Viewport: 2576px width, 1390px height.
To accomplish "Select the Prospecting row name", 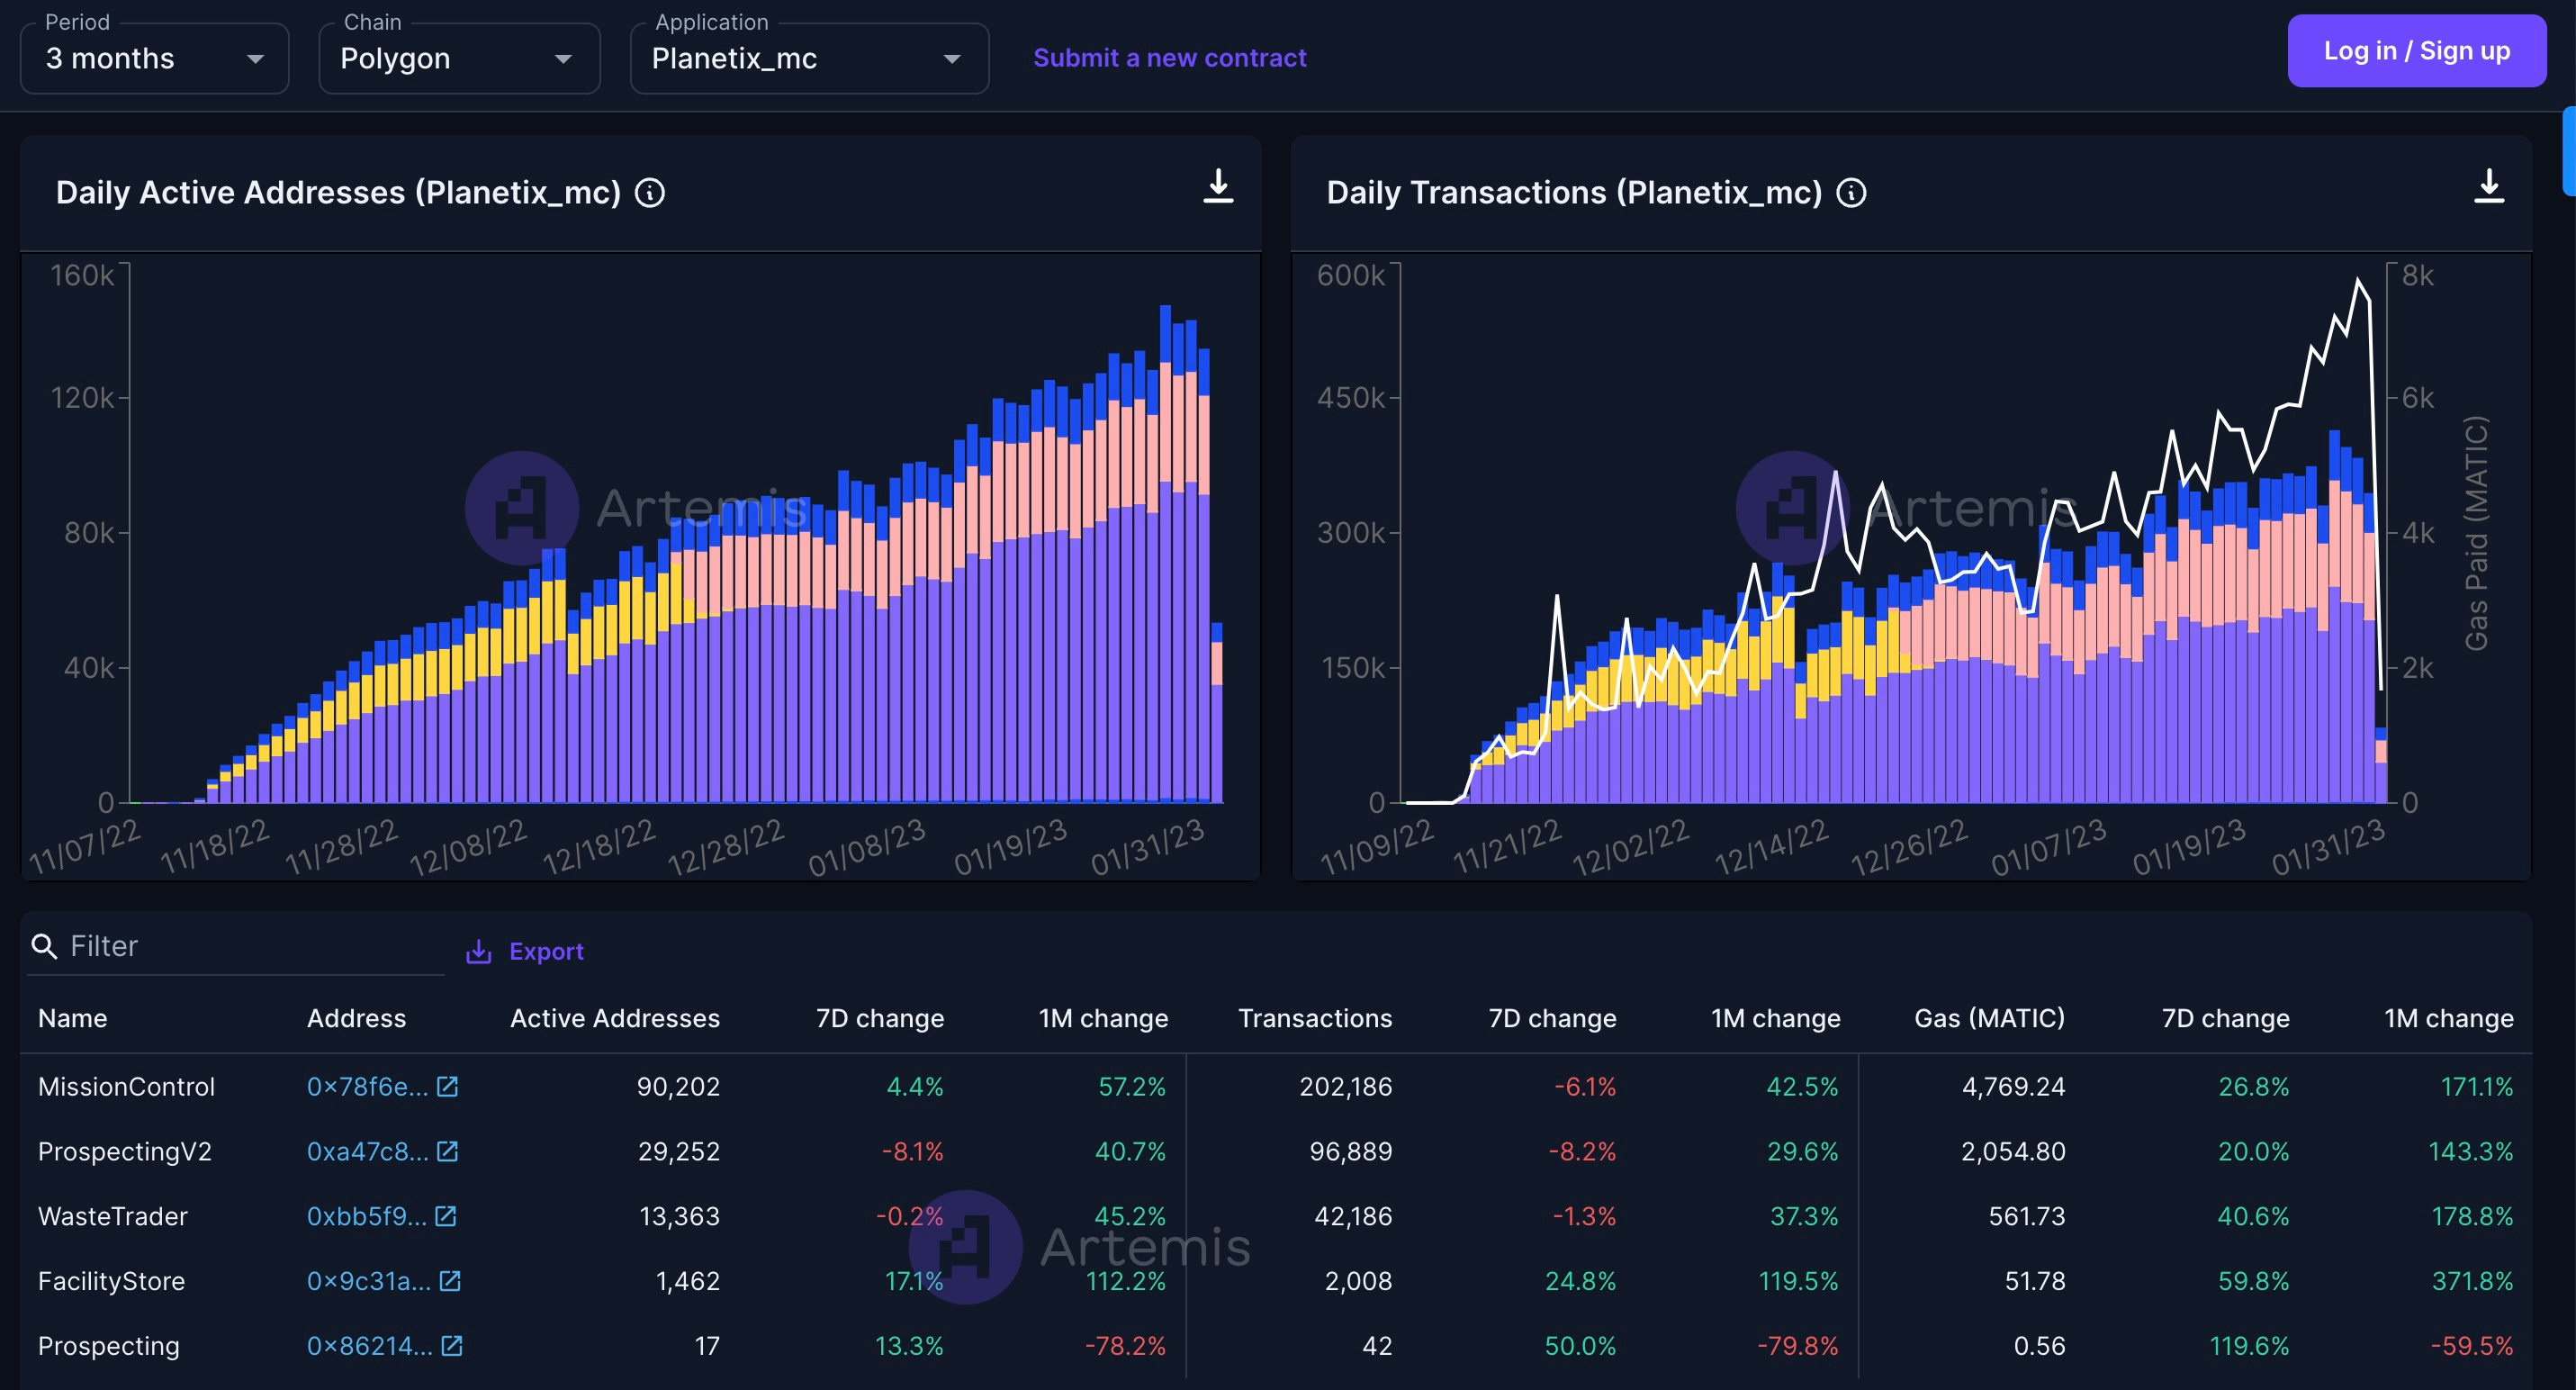I will click(x=109, y=1346).
